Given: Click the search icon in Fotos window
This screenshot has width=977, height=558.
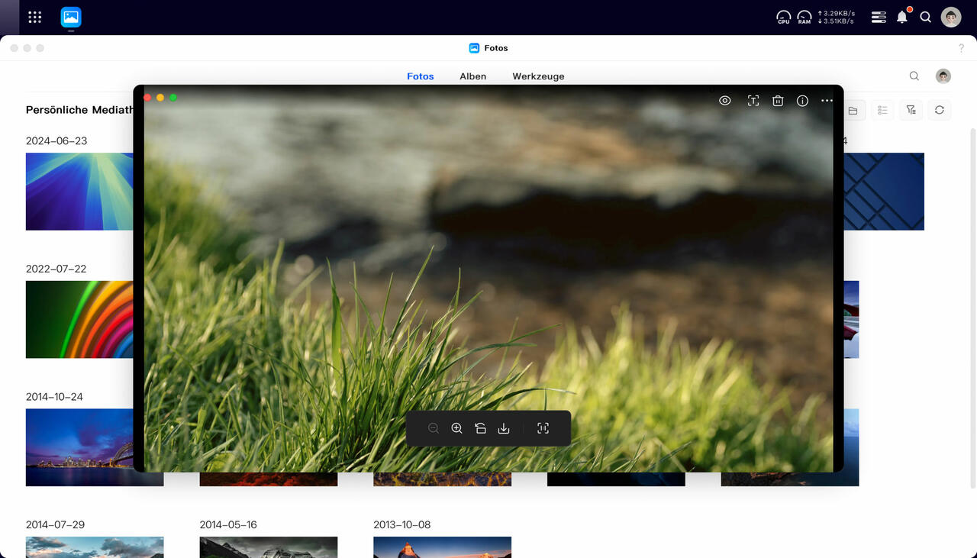Looking at the screenshot, I should [x=914, y=76].
